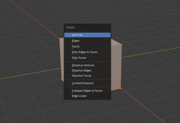Click the cube's bottom-left orange vertex
Viewport: 180px width, 123px height.
pyautogui.click(x=61, y=79)
